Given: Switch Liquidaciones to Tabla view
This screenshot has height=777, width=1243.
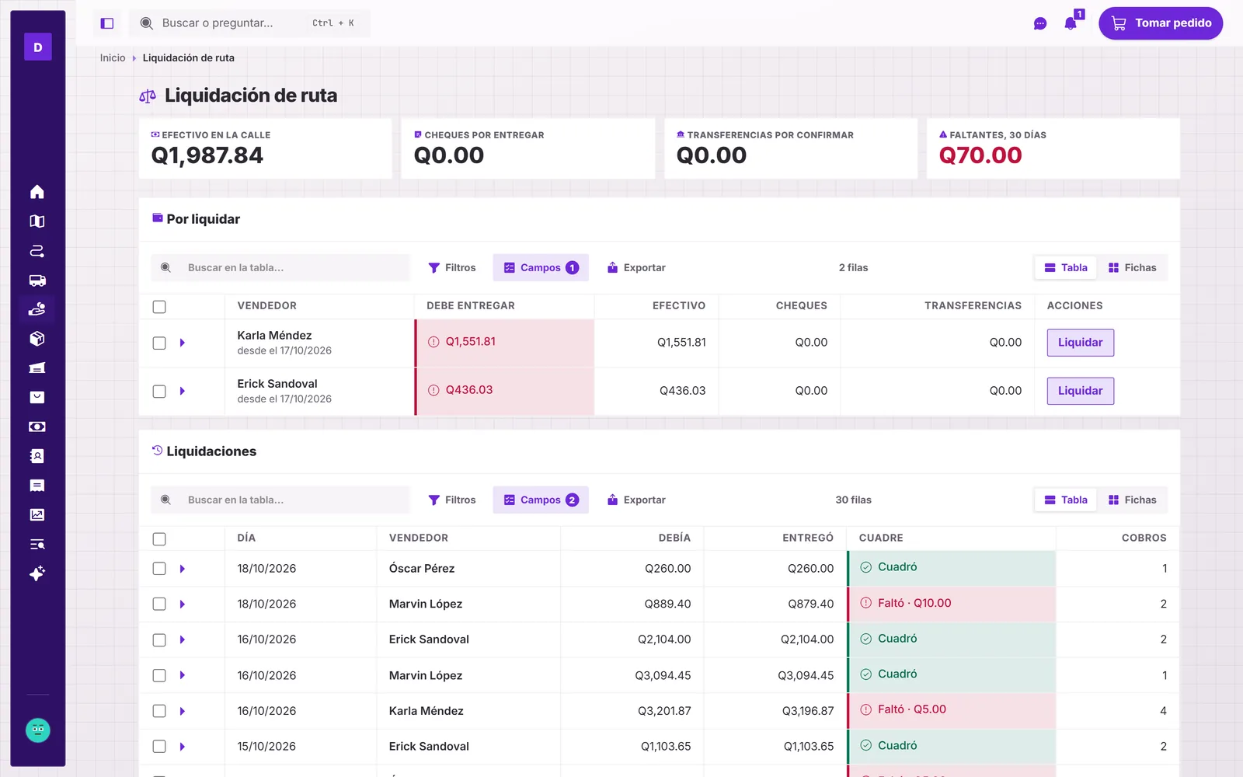Looking at the screenshot, I should click(x=1066, y=500).
